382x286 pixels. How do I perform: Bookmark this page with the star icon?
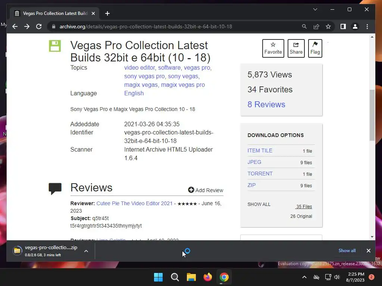[x=328, y=26]
